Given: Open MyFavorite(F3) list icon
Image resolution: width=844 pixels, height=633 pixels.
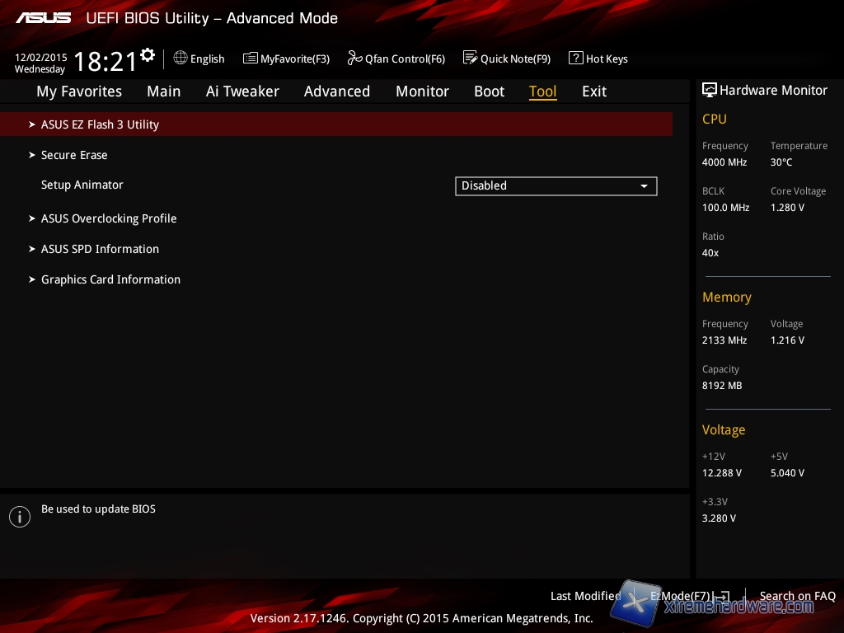Looking at the screenshot, I should pos(251,59).
